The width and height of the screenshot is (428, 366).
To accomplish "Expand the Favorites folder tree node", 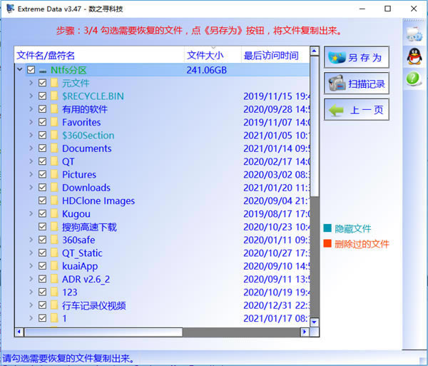I will (x=31, y=123).
